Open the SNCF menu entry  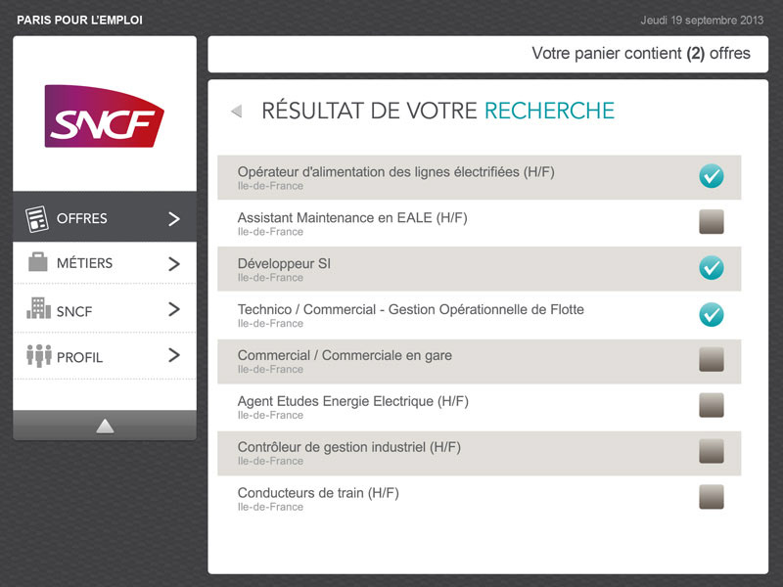75,311
